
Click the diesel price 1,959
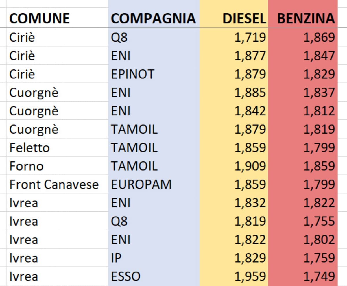[x=250, y=276]
